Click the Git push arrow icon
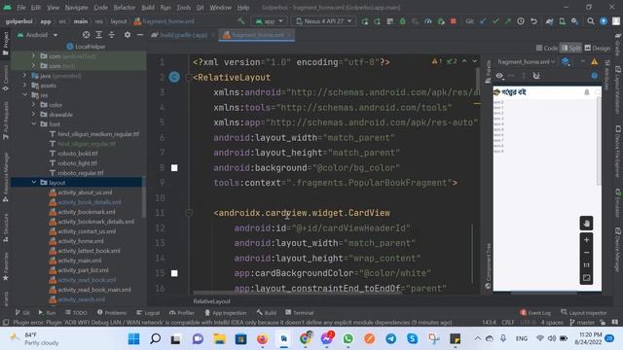 507,21
